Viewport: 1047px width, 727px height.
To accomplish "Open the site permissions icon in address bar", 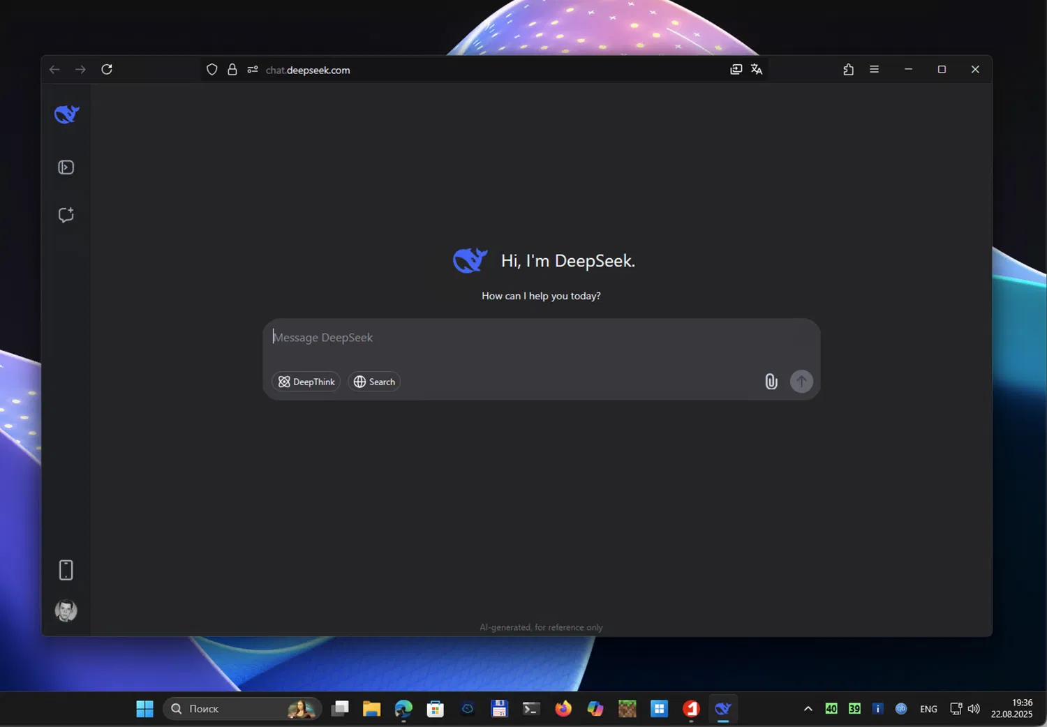I will (x=253, y=70).
